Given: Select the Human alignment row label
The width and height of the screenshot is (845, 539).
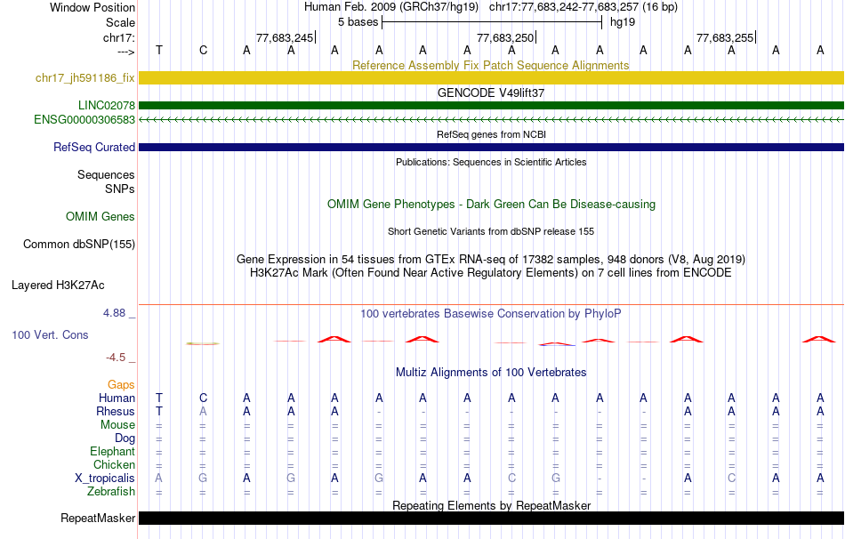Looking at the screenshot, I should click(117, 398).
